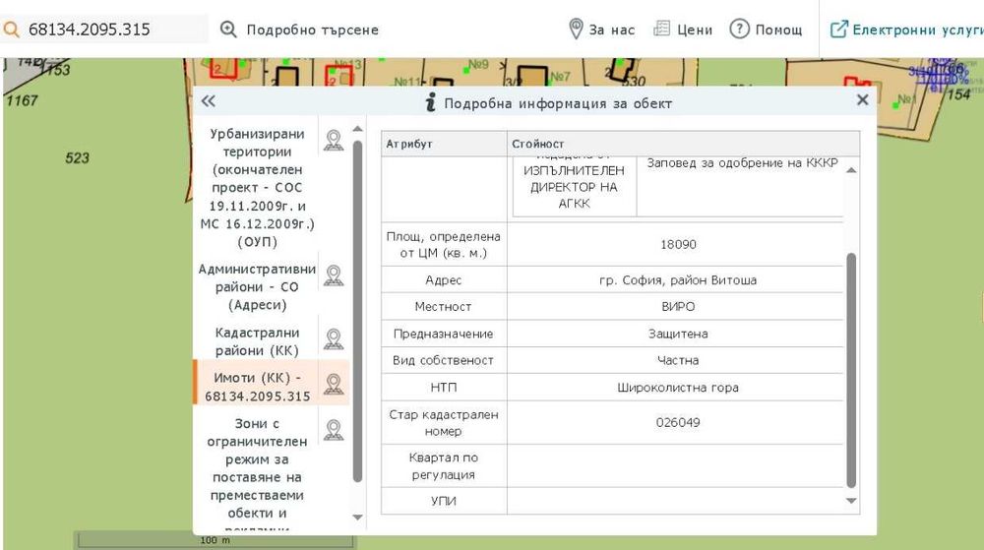Click the attribute table scroll-down arrow

pyautogui.click(x=851, y=501)
